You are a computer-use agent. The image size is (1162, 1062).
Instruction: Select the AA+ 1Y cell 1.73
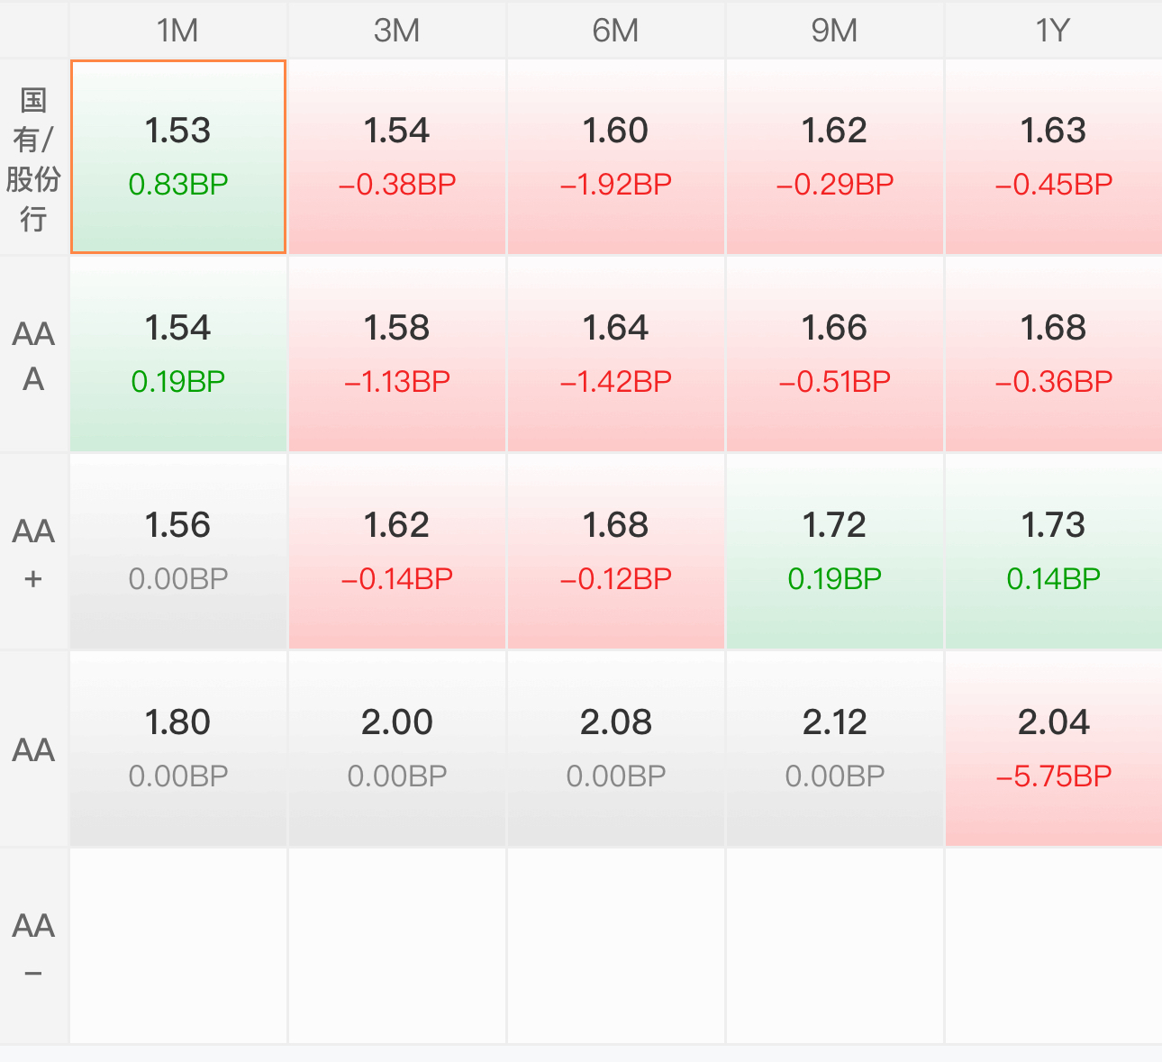(x=1053, y=551)
